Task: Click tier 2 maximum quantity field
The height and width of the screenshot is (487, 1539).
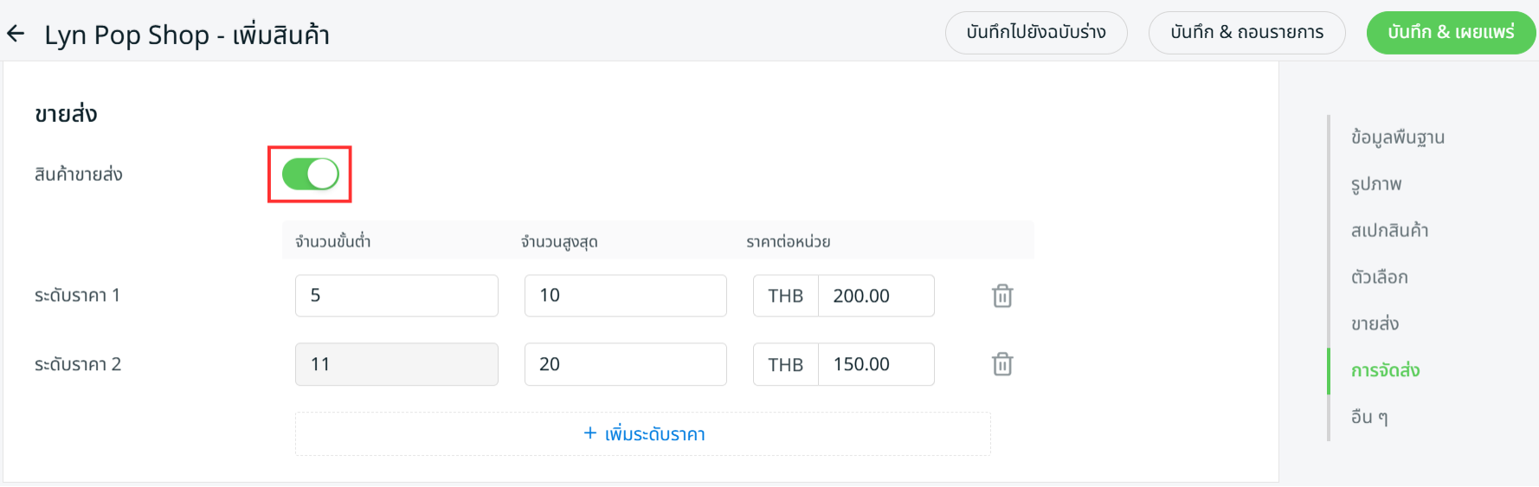Action: (625, 364)
